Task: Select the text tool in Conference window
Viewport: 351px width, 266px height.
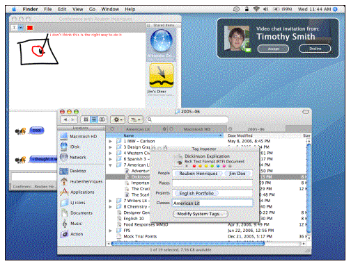Action: pos(15,28)
